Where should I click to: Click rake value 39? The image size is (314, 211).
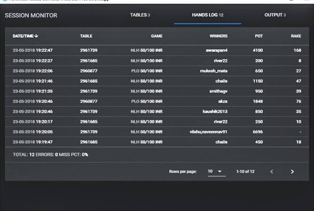click(x=298, y=91)
